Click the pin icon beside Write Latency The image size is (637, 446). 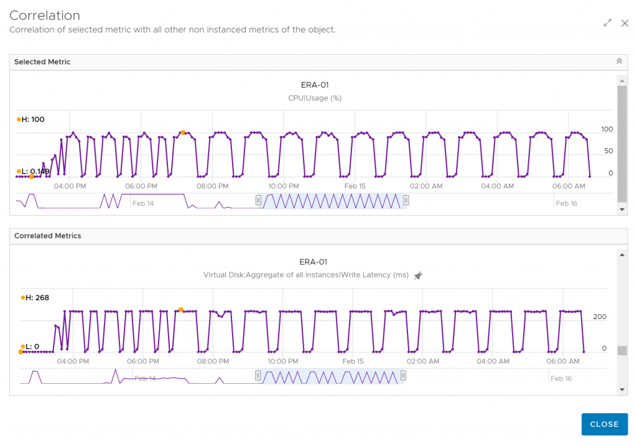pyautogui.click(x=418, y=276)
